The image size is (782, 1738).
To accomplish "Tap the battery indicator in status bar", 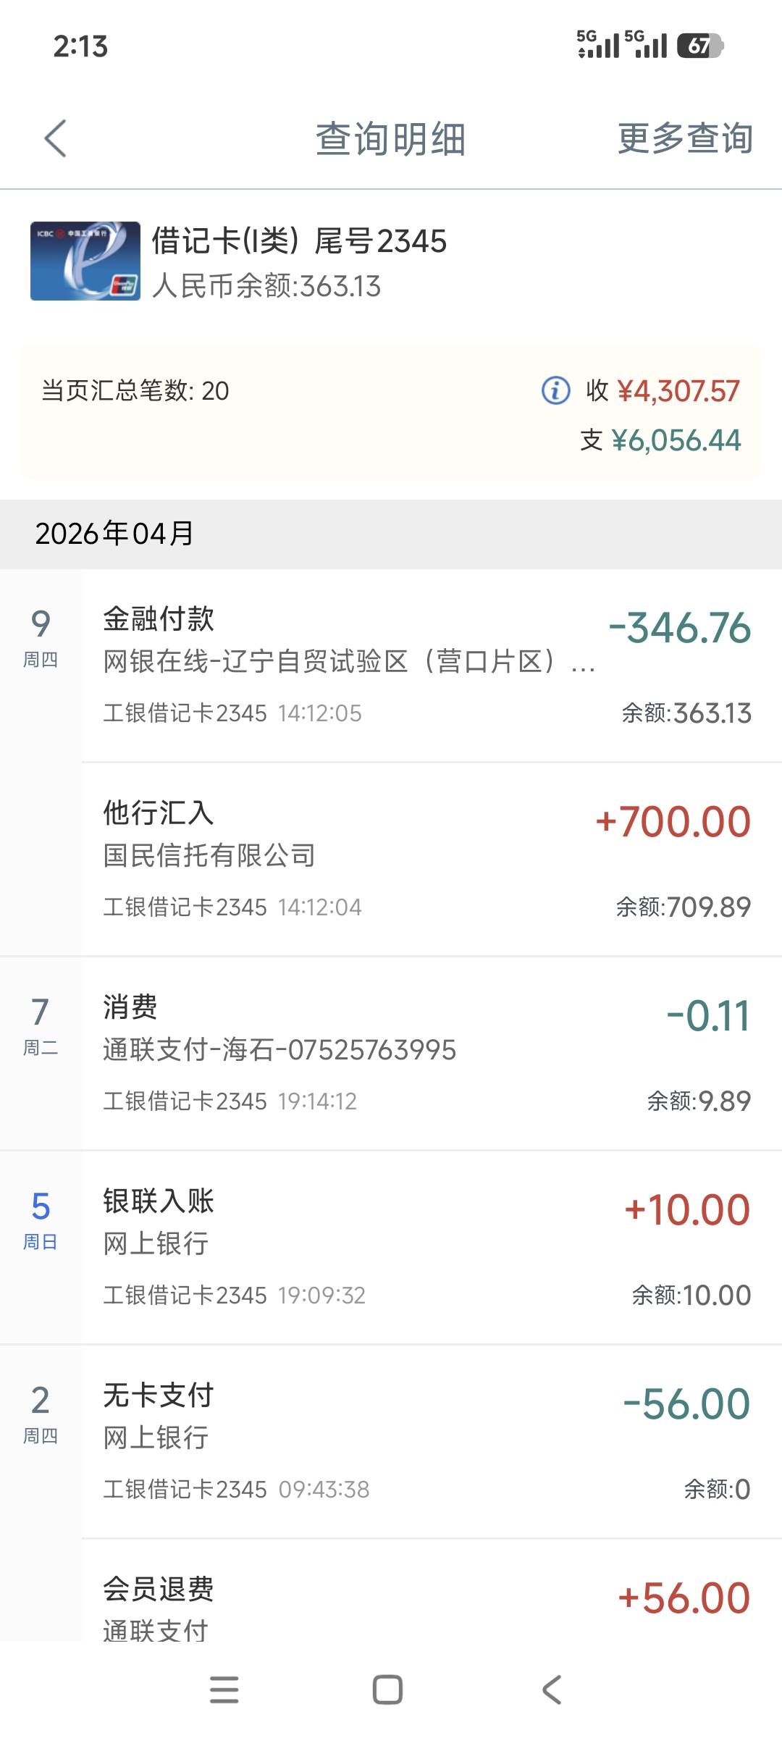I will point(699,46).
